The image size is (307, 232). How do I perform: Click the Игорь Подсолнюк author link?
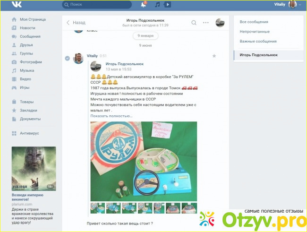(x=125, y=63)
